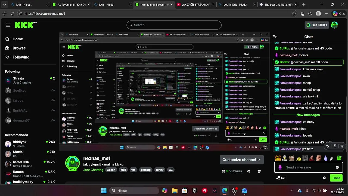Add this page to browser favorites
The width and height of the screenshot is (348, 196).
tap(294, 14)
